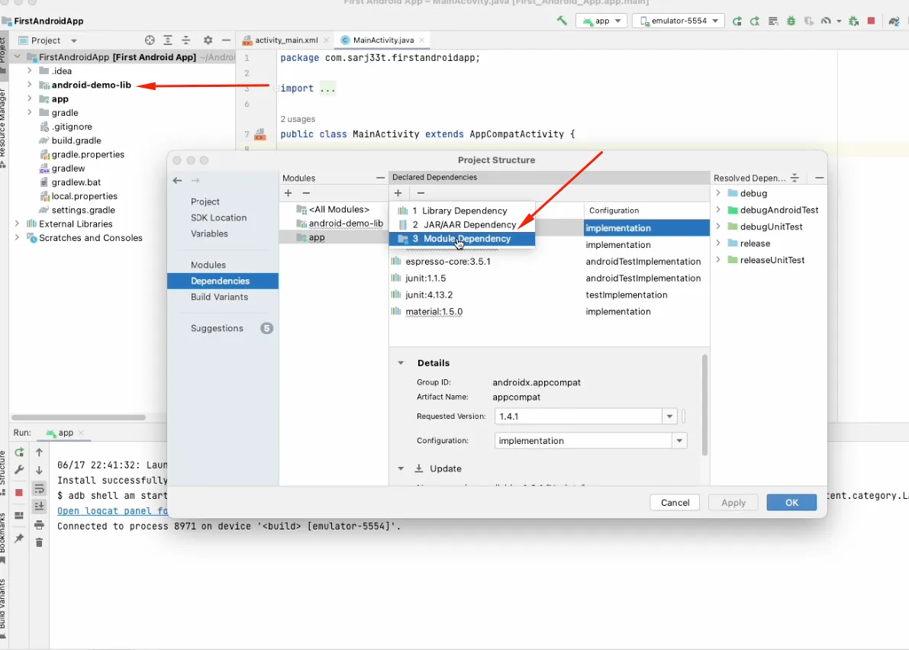The width and height of the screenshot is (909, 650).
Task: Collapse all in Resolved Dependencies header
Action: pos(795,178)
